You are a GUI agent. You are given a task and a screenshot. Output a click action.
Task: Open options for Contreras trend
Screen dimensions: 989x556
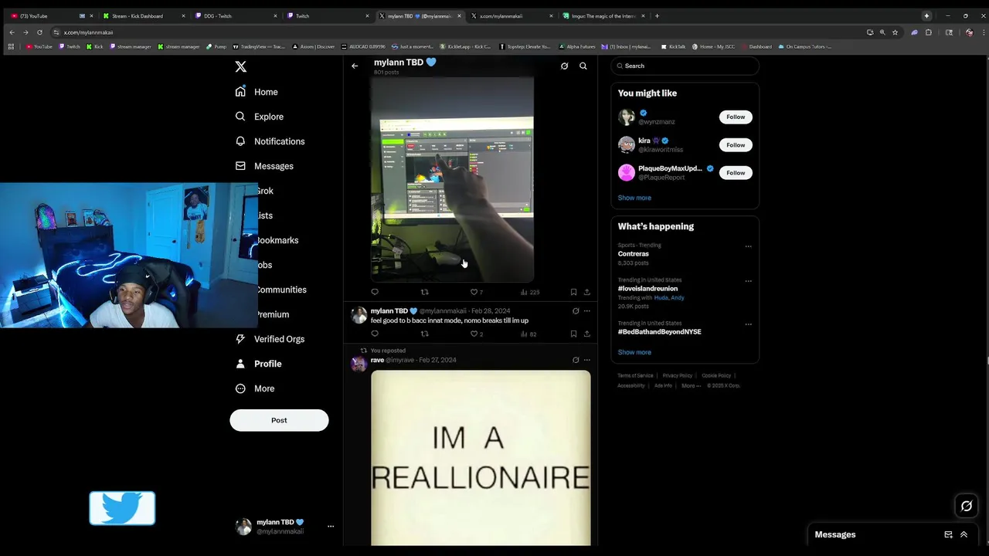pos(748,246)
